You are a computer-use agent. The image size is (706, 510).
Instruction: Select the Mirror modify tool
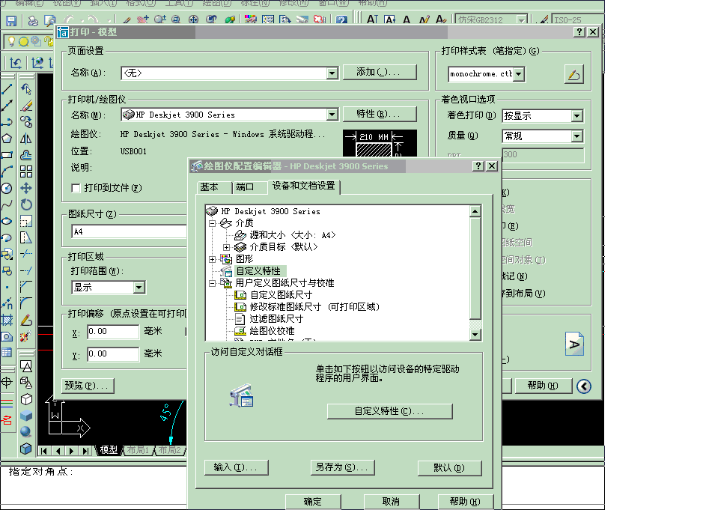[x=26, y=139]
